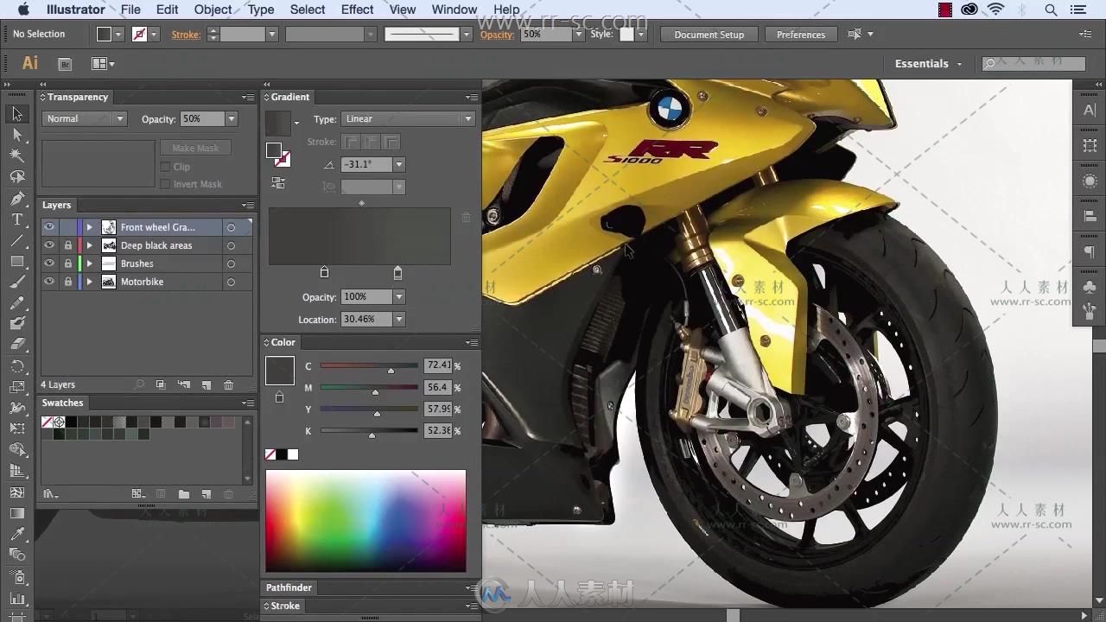Select the Scale tool
The height and width of the screenshot is (622, 1106).
(x=16, y=387)
